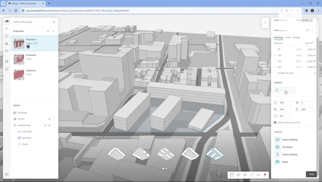Viewport: 322px width, 182px height.
Task: Add a new proposal with plus icon
Action: coord(53,31)
